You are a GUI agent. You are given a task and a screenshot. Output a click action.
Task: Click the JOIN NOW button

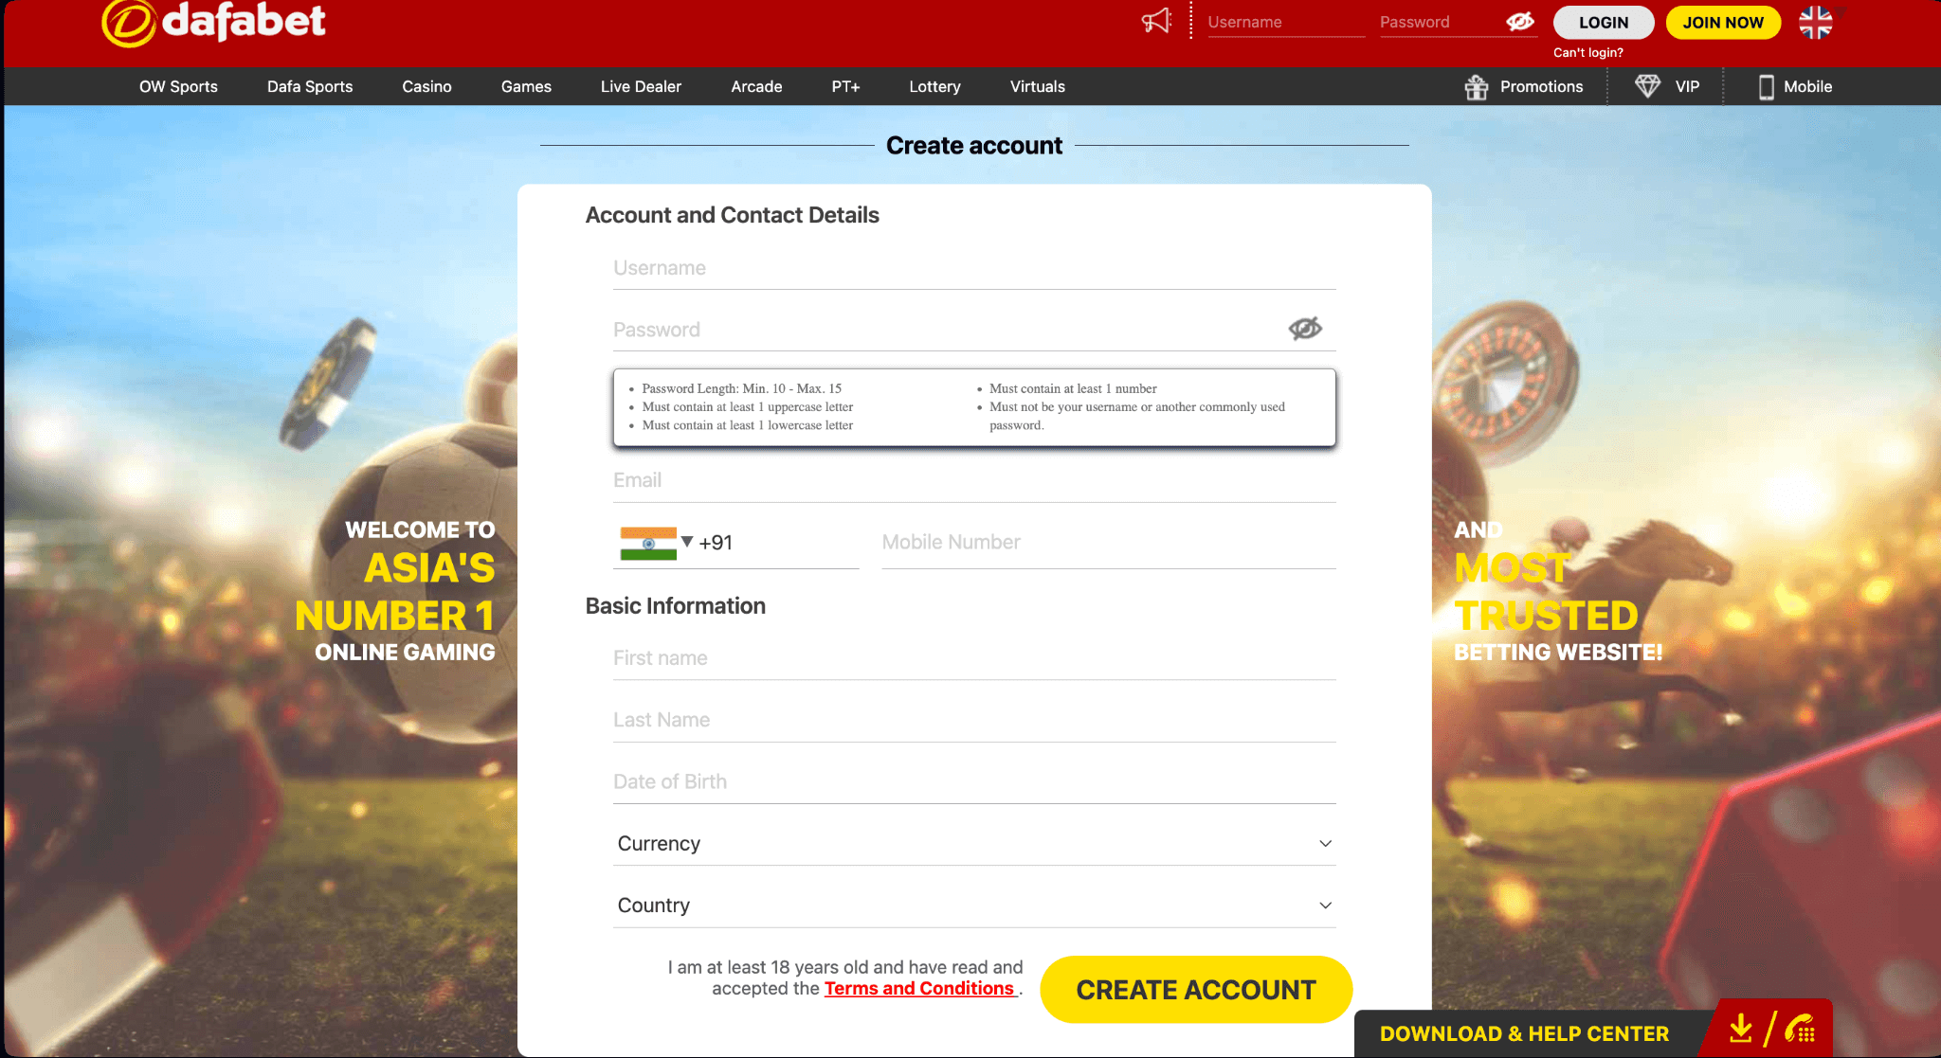(x=1723, y=22)
